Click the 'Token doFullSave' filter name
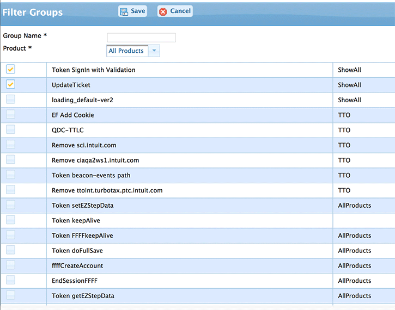The height and width of the screenshot is (310, 395). pos(77,251)
